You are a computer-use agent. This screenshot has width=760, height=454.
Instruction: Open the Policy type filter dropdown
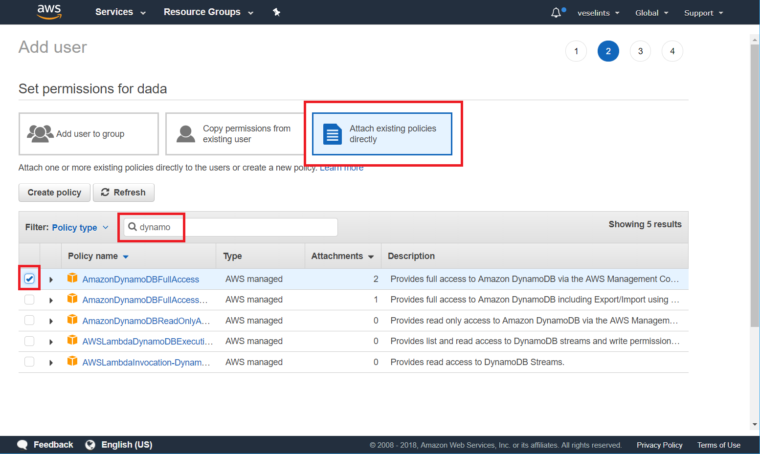80,227
